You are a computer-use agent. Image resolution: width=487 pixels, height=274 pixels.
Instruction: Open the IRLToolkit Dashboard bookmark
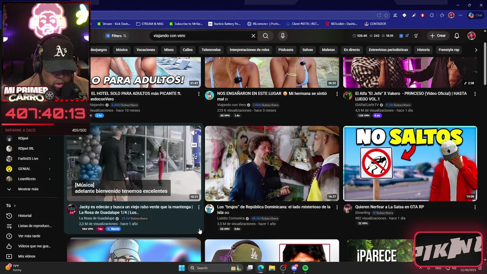[x=342, y=24]
